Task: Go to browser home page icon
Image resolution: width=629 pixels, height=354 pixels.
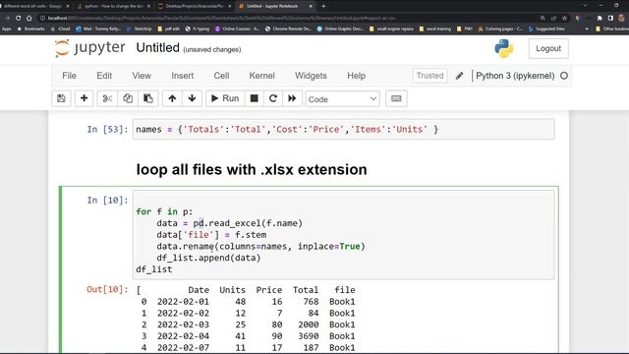Action: [29, 18]
